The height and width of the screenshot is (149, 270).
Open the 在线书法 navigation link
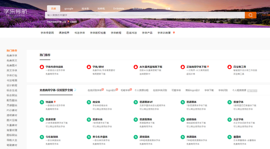point(132,33)
